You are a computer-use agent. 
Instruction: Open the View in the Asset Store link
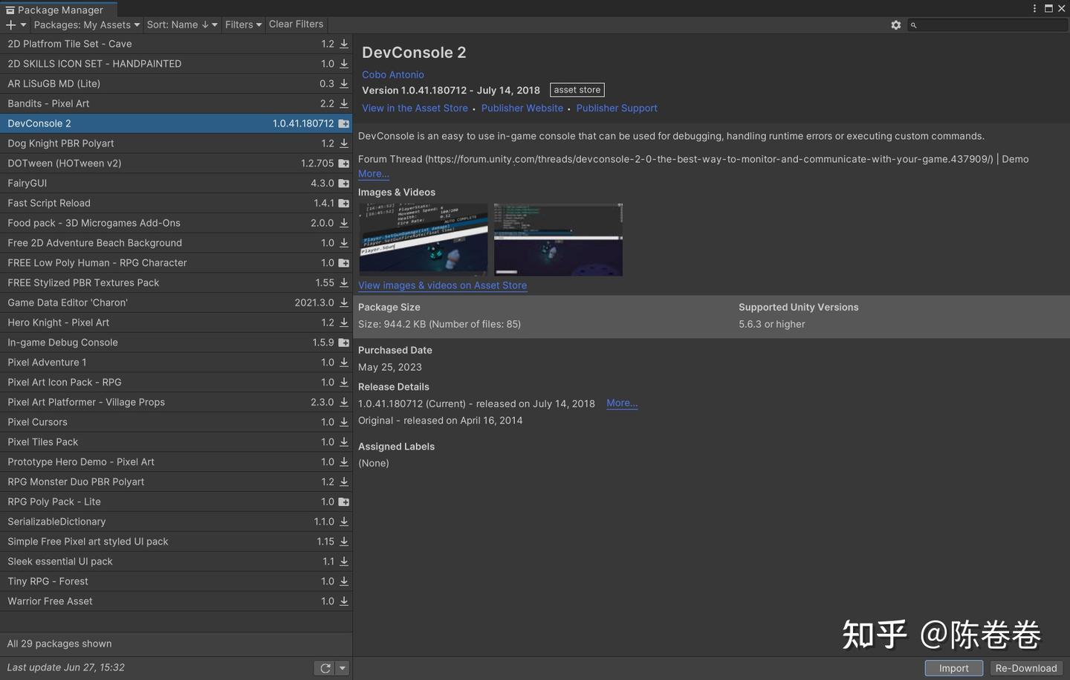coord(415,108)
